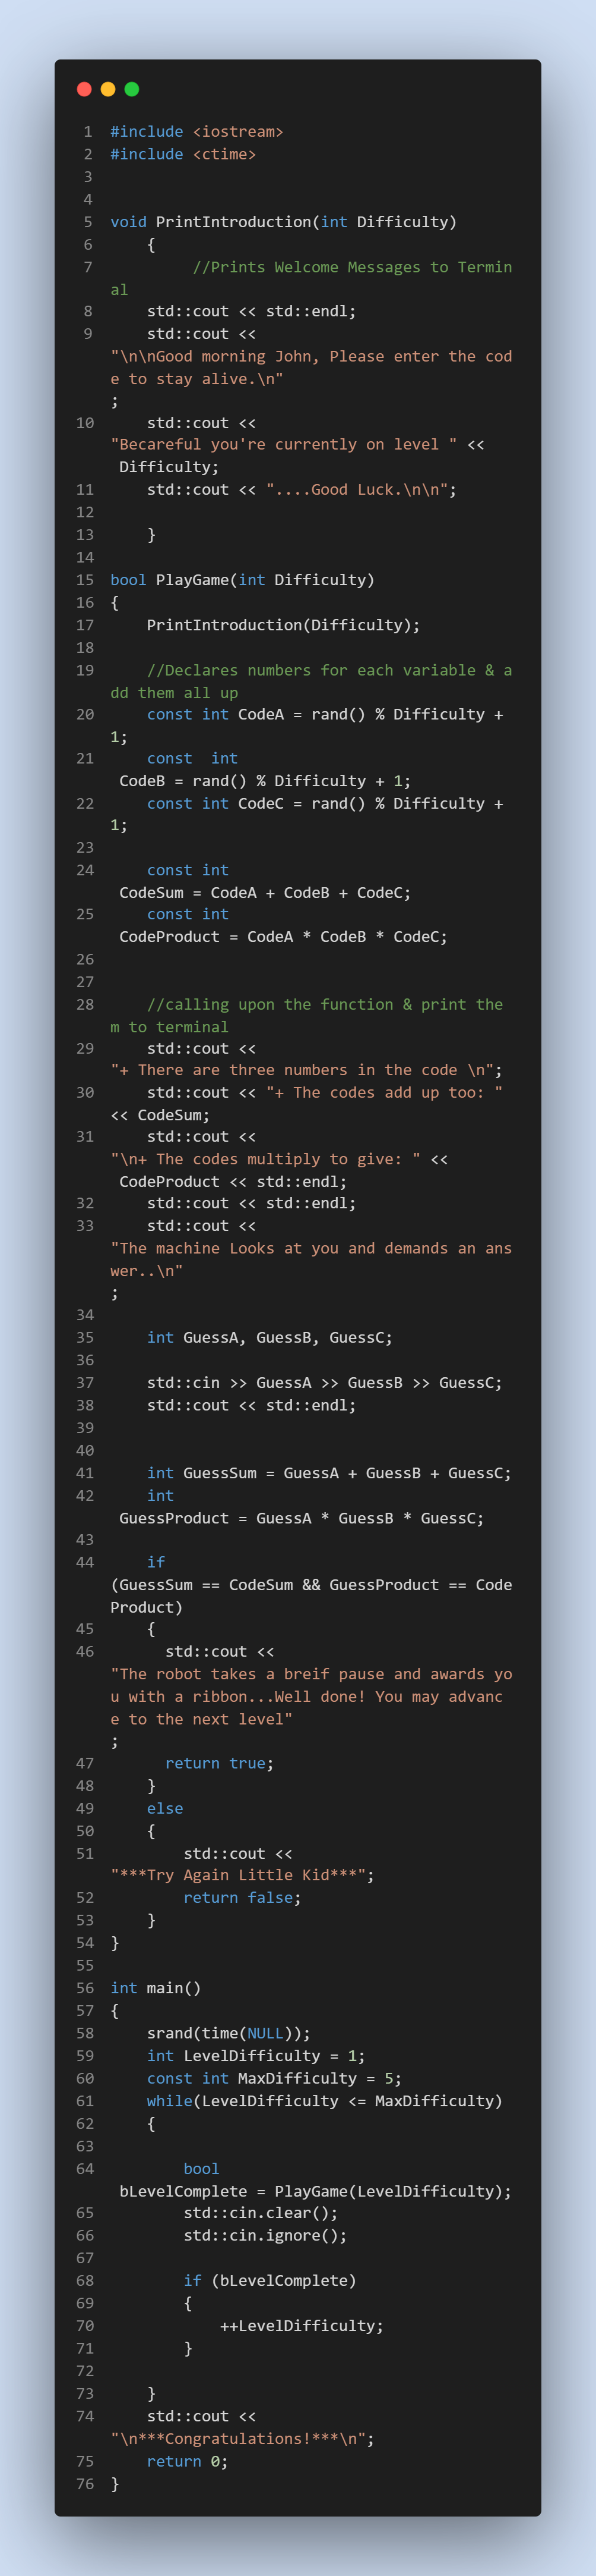Click the "return 0;" statement
The width and height of the screenshot is (596, 2576).
tap(188, 2461)
